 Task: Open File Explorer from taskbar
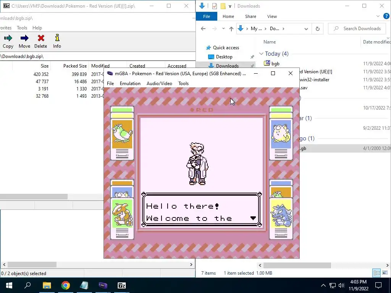pyautogui.click(x=47, y=285)
